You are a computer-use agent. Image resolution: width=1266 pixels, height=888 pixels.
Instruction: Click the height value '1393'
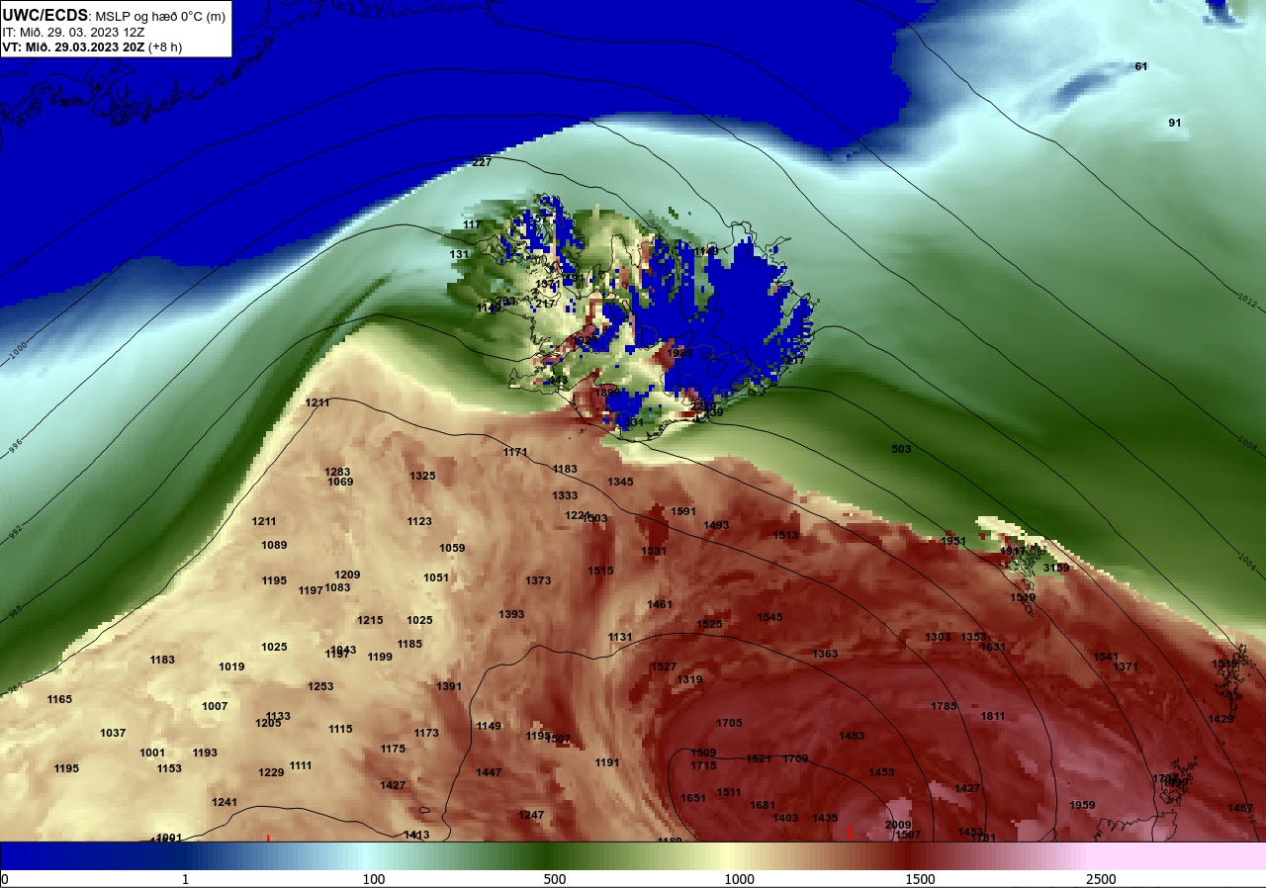click(x=511, y=614)
